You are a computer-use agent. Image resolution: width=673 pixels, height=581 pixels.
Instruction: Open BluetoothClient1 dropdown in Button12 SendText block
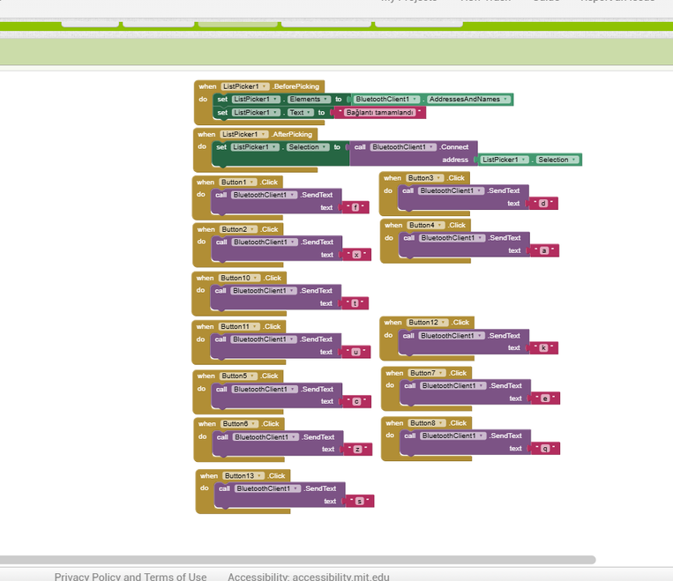(x=452, y=336)
